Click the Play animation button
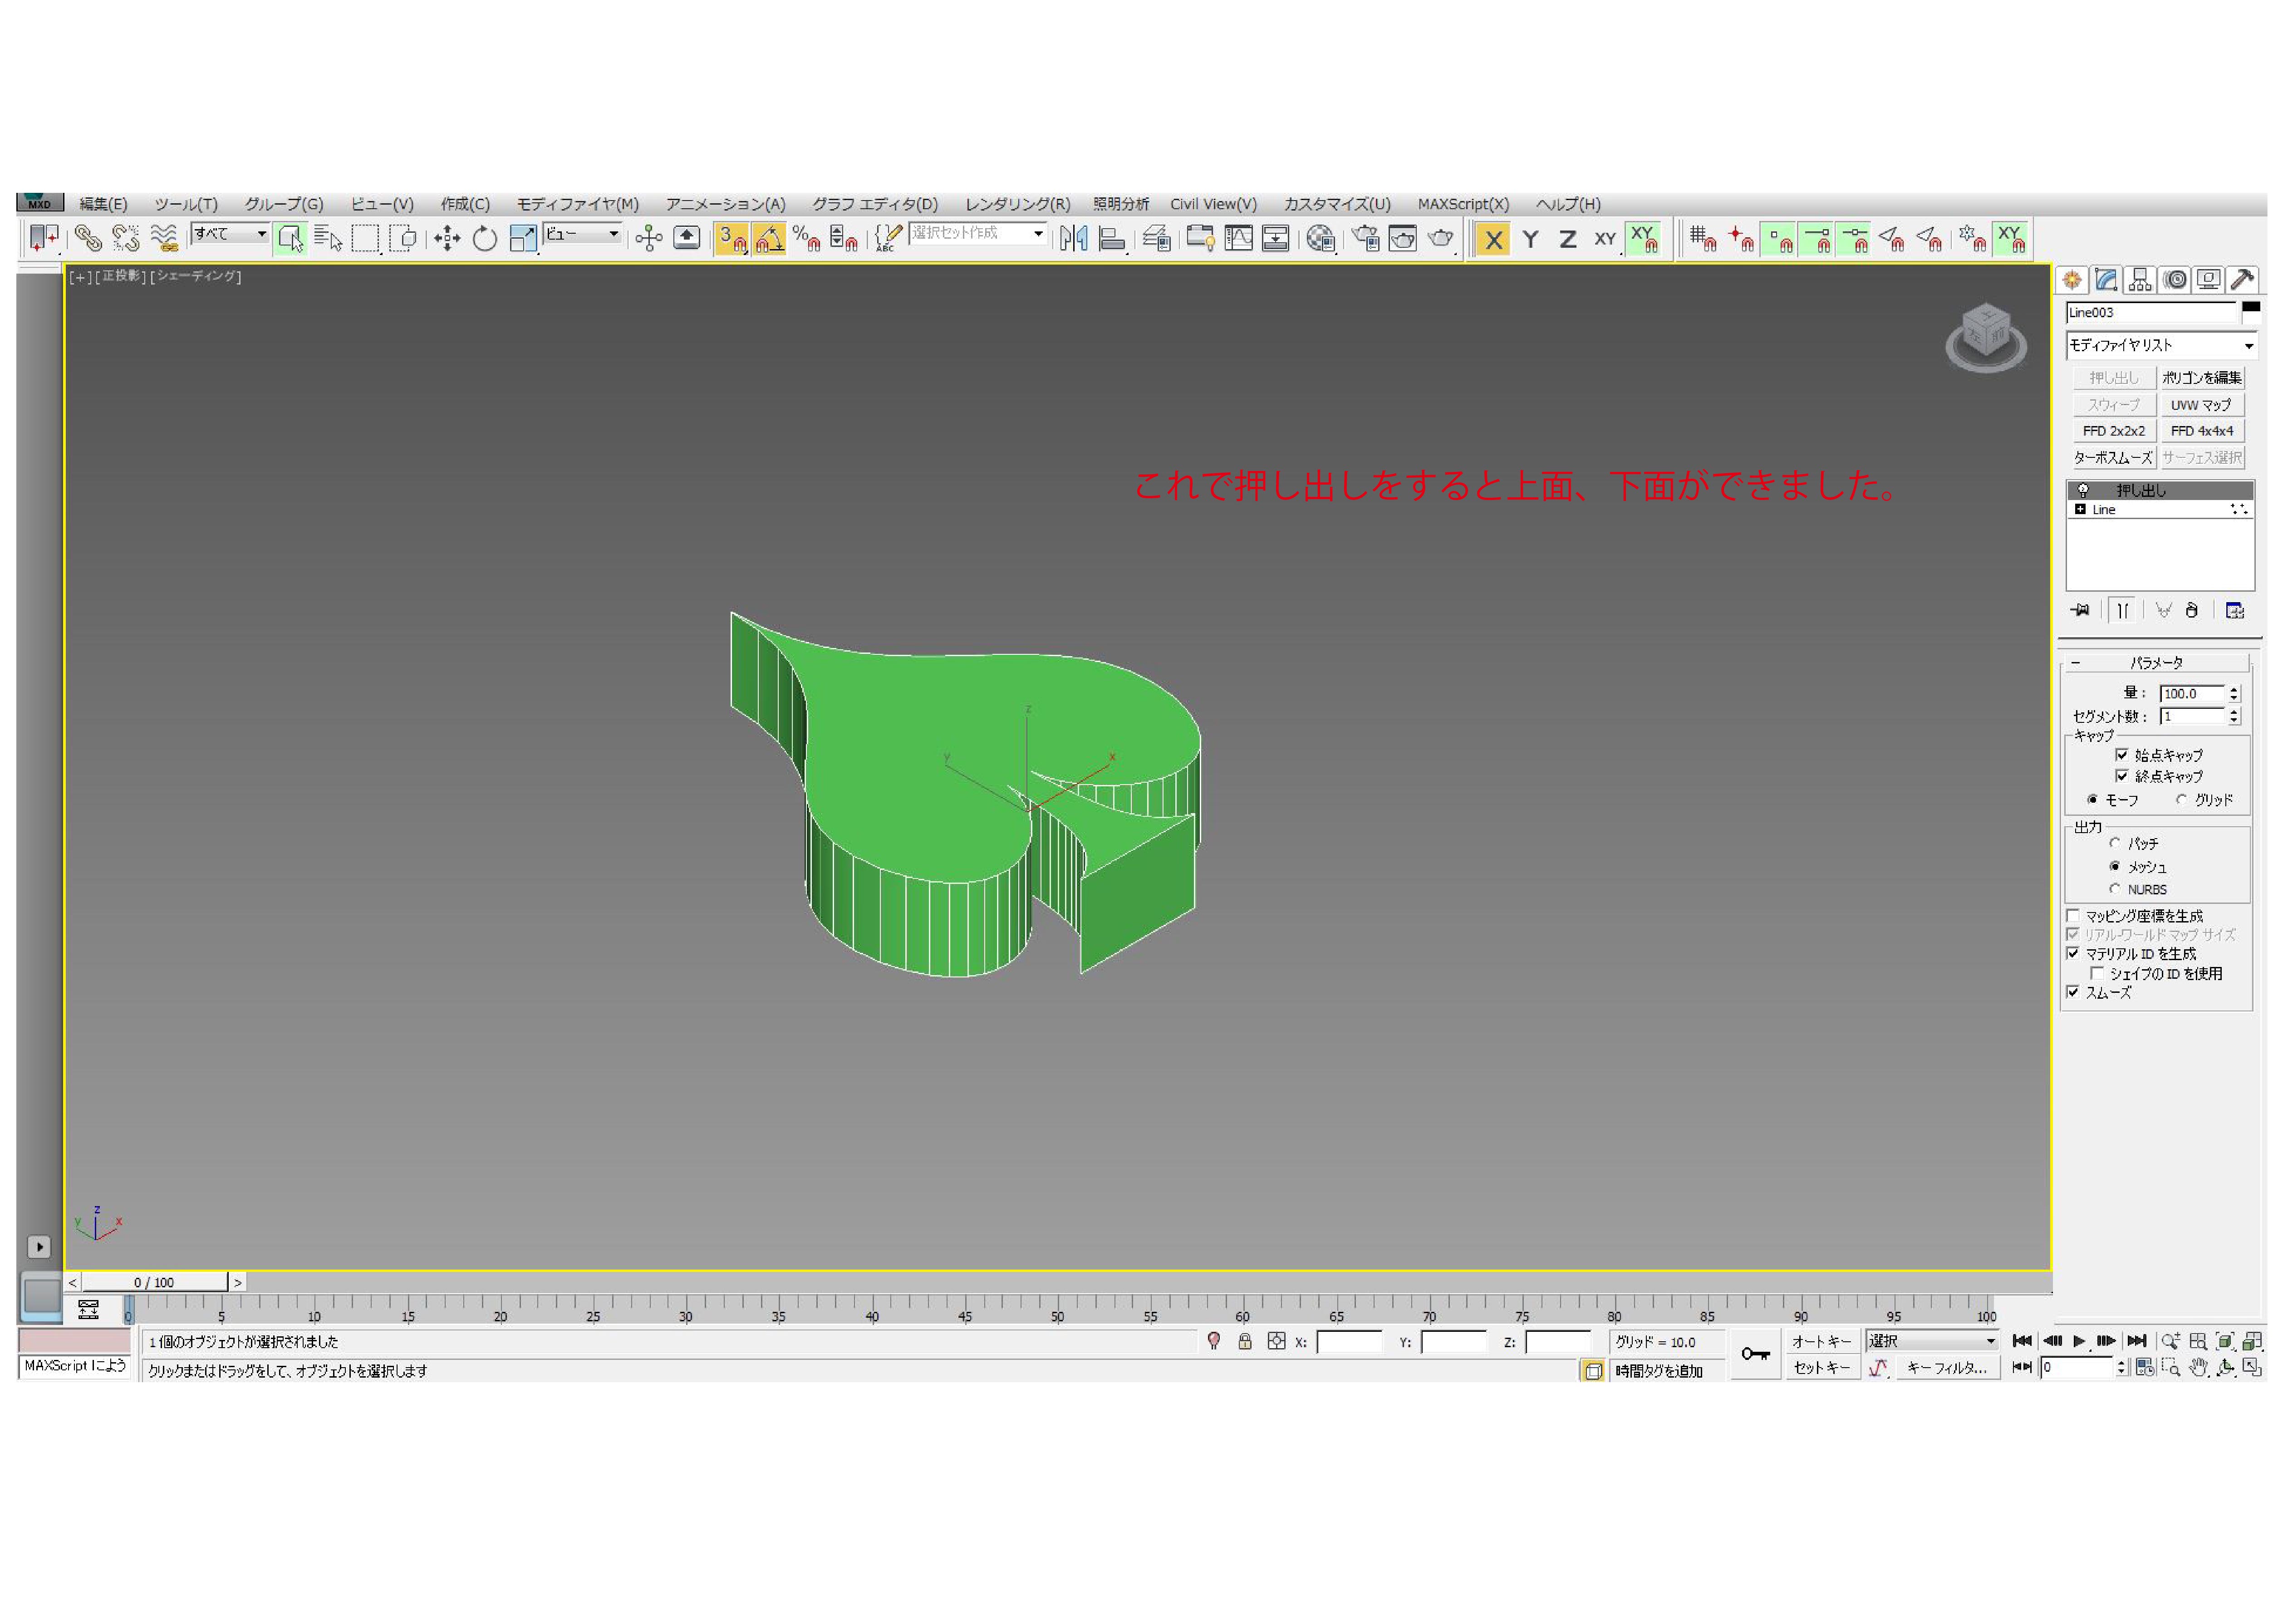The height and width of the screenshot is (1624, 2283). pyautogui.click(x=2078, y=1341)
